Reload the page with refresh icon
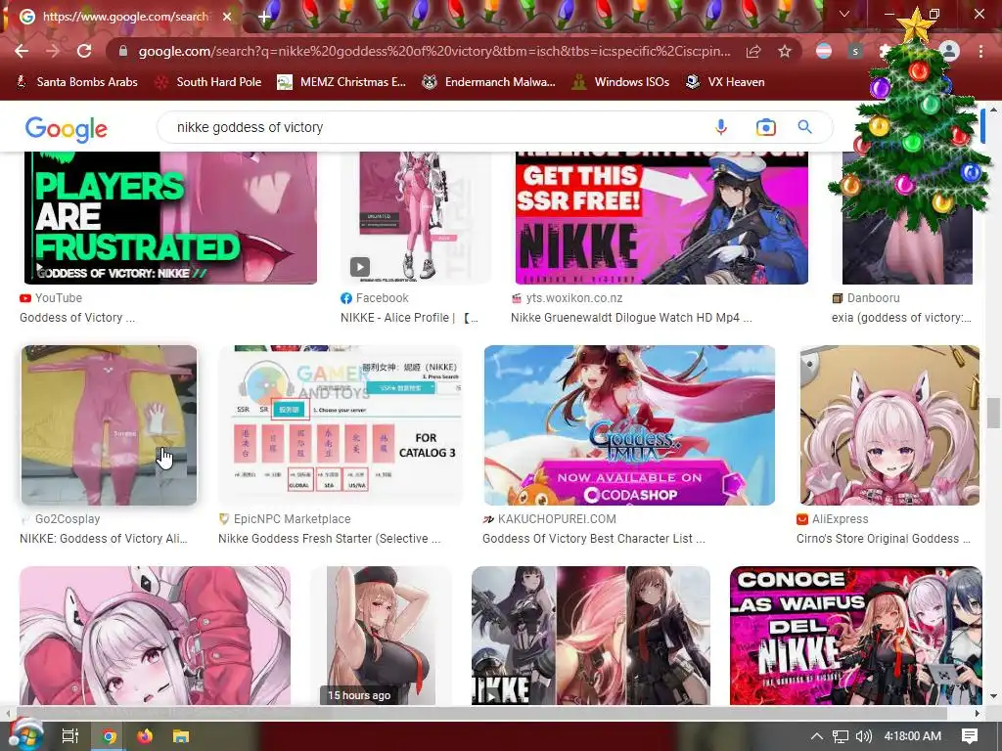 84,51
